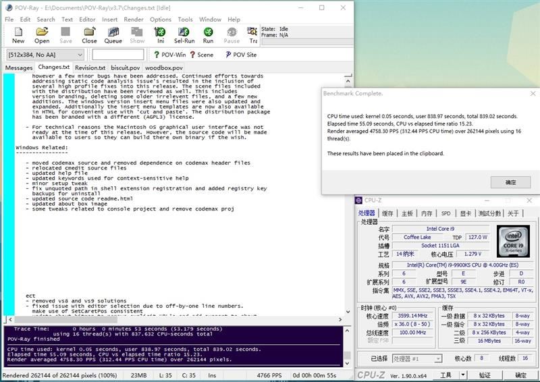
Task: Click the CPU-Z 验证 button
Action: pos(485,375)
